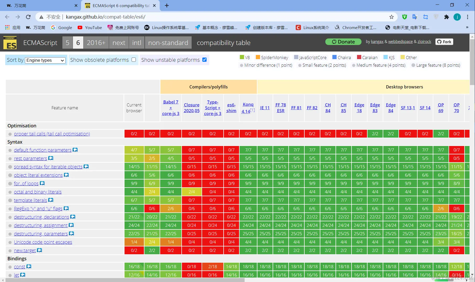Click icon next to for..of loops
Screen dimensions: 475x282
(42, 183)
